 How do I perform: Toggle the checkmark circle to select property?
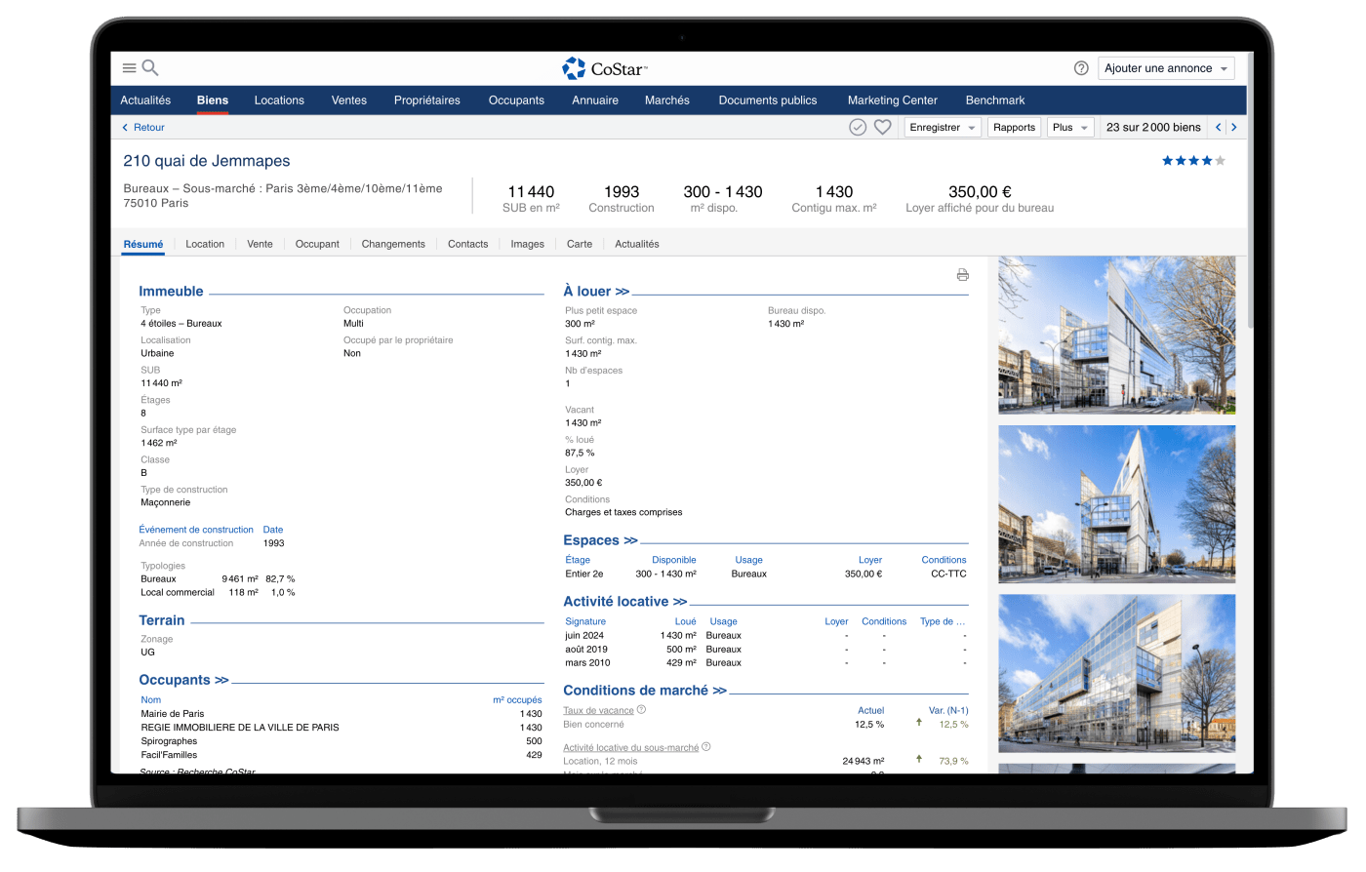[858, 128]
